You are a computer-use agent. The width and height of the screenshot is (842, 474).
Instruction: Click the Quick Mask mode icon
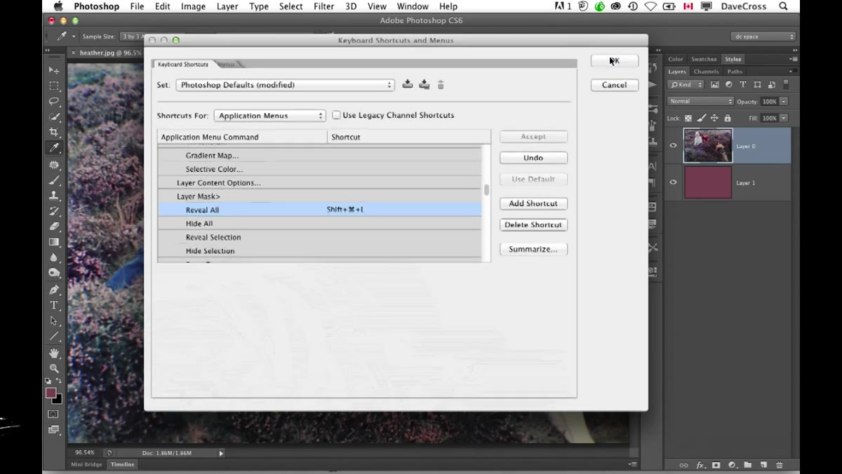point(54,414)
